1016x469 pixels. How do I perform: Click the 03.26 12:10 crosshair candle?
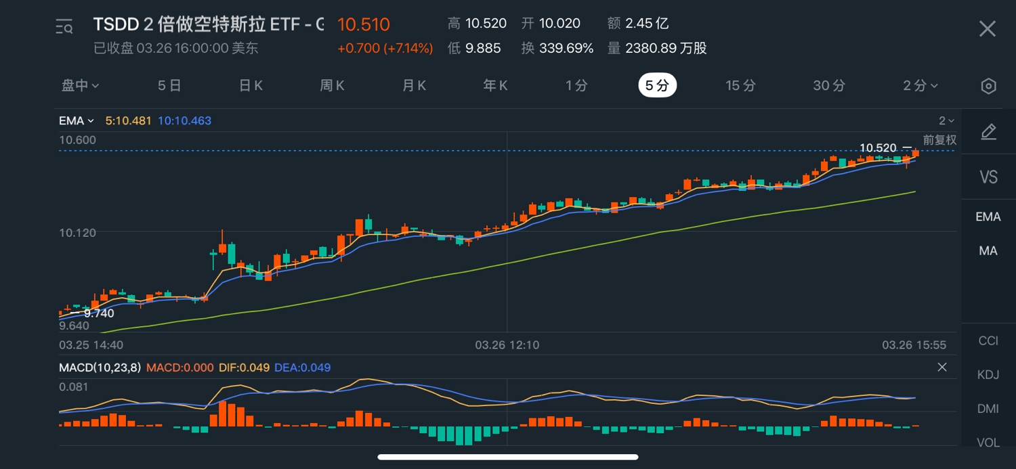click(507, 227)
